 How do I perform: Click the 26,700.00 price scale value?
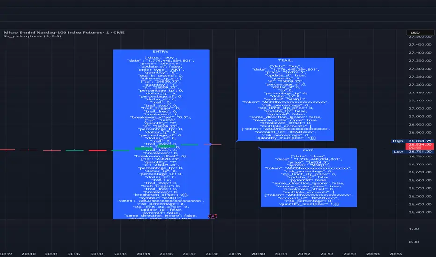[x=420, y=164]
